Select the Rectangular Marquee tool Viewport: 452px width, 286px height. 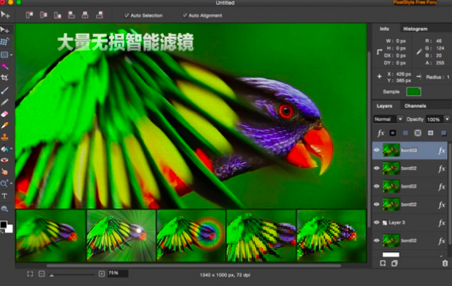tap(4, 54)
